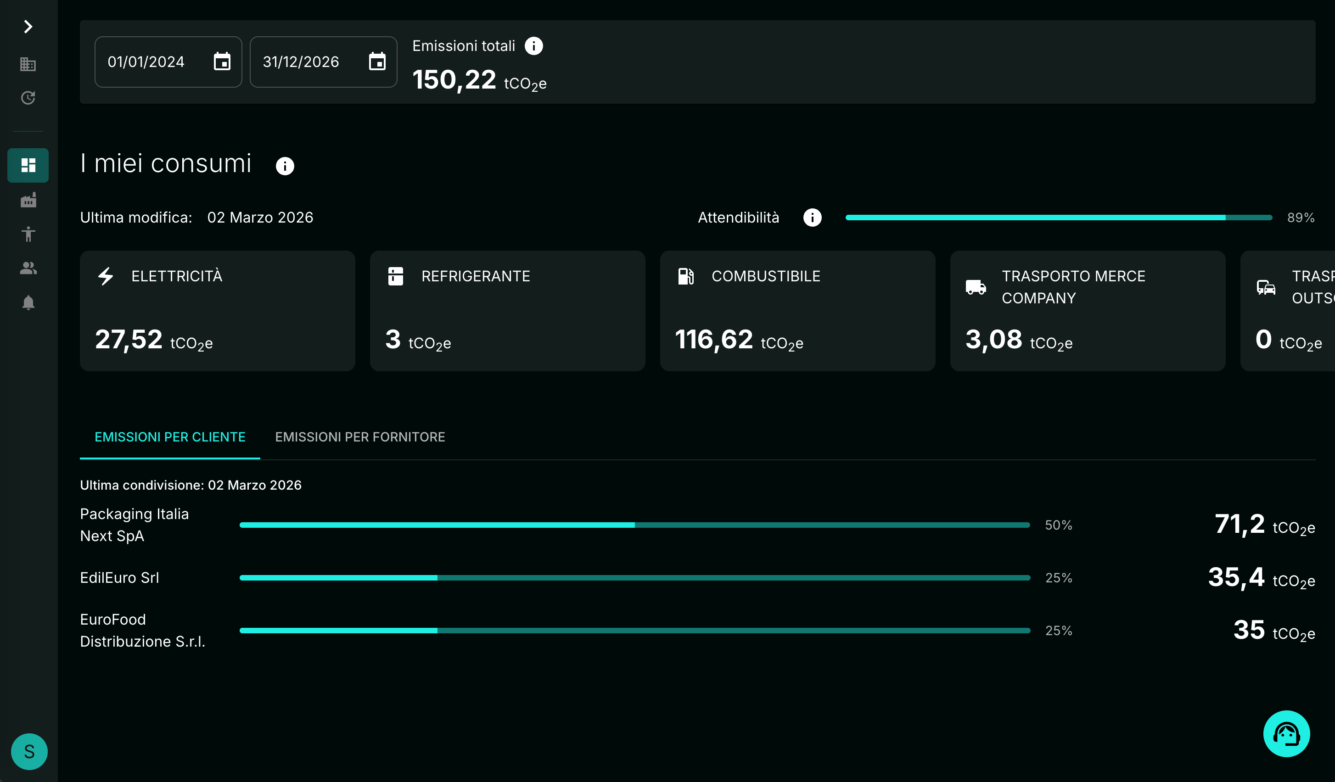1335x782 pixels.
Task: Click Ultima condivisione: 02 Marzo 2026 text
Action: pos(191,485)
